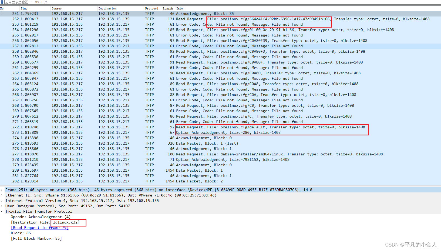441x250 pixels.
Task: Select the 'Destination File: ldlinux.c32' field
Action: tap(45, 222)
